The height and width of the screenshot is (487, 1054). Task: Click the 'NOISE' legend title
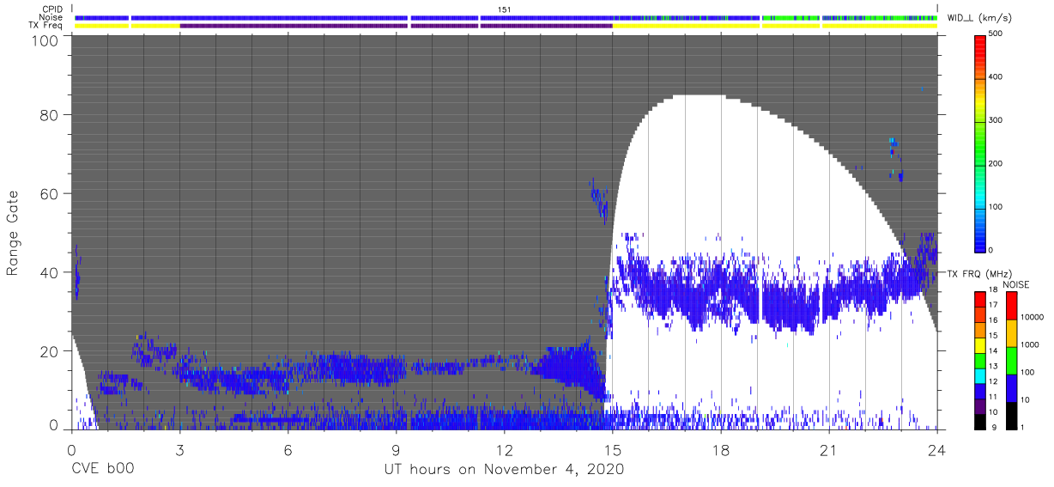tap(1017, 284)
